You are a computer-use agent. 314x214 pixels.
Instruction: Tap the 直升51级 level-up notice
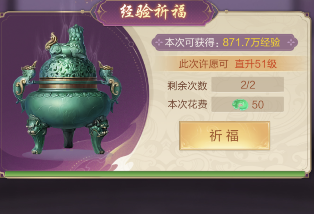pos(255,64)
